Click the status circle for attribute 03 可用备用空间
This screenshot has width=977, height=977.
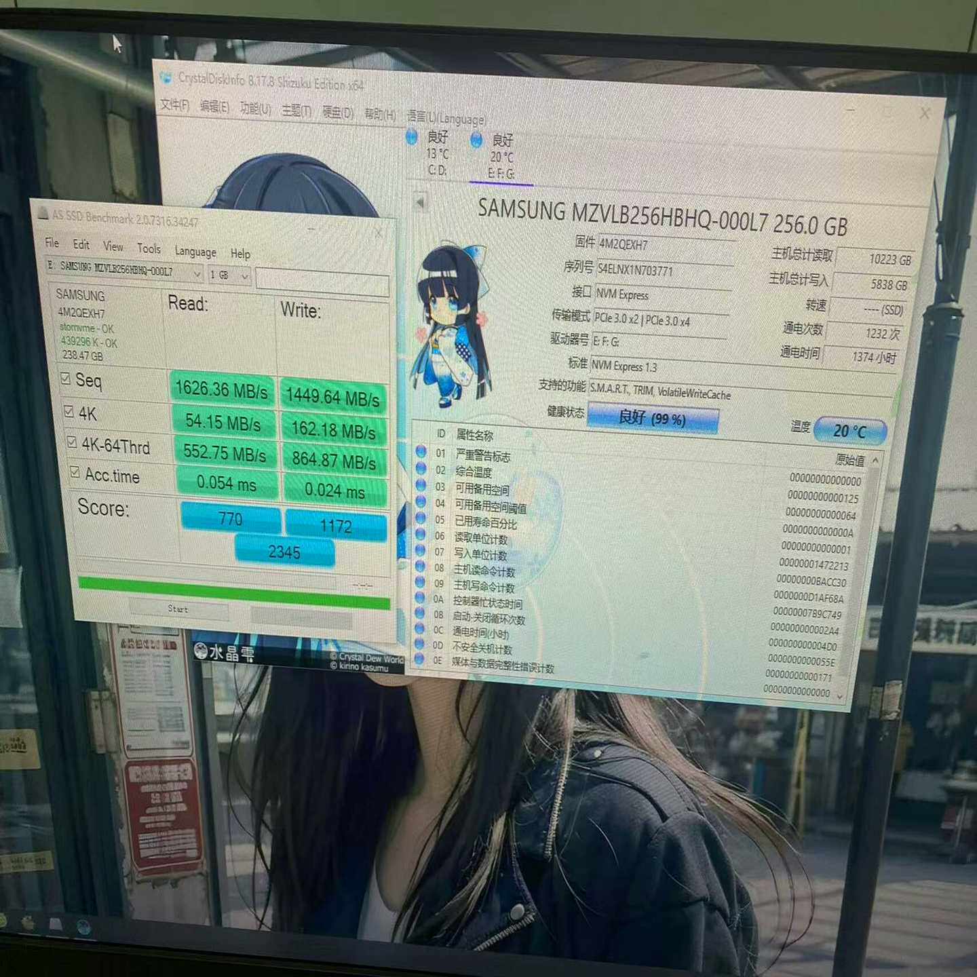[x=421, y=485]
